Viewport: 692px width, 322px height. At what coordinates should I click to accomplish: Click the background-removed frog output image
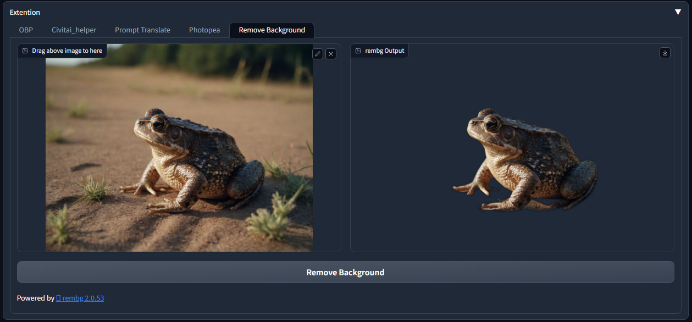point(525,159)
